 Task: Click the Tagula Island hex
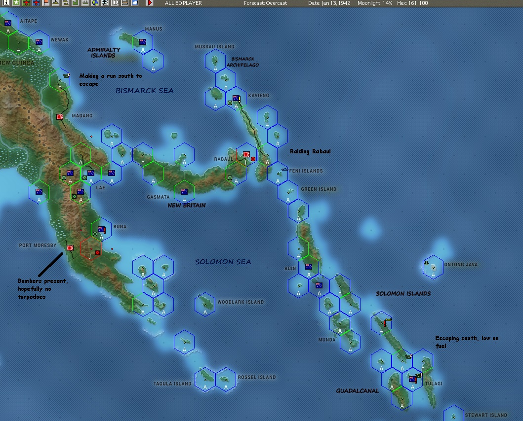coord(205,379)
